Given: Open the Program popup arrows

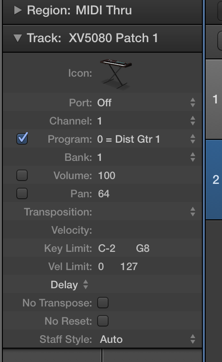Looking at the screenshot, I should click(x=193, y=139).
